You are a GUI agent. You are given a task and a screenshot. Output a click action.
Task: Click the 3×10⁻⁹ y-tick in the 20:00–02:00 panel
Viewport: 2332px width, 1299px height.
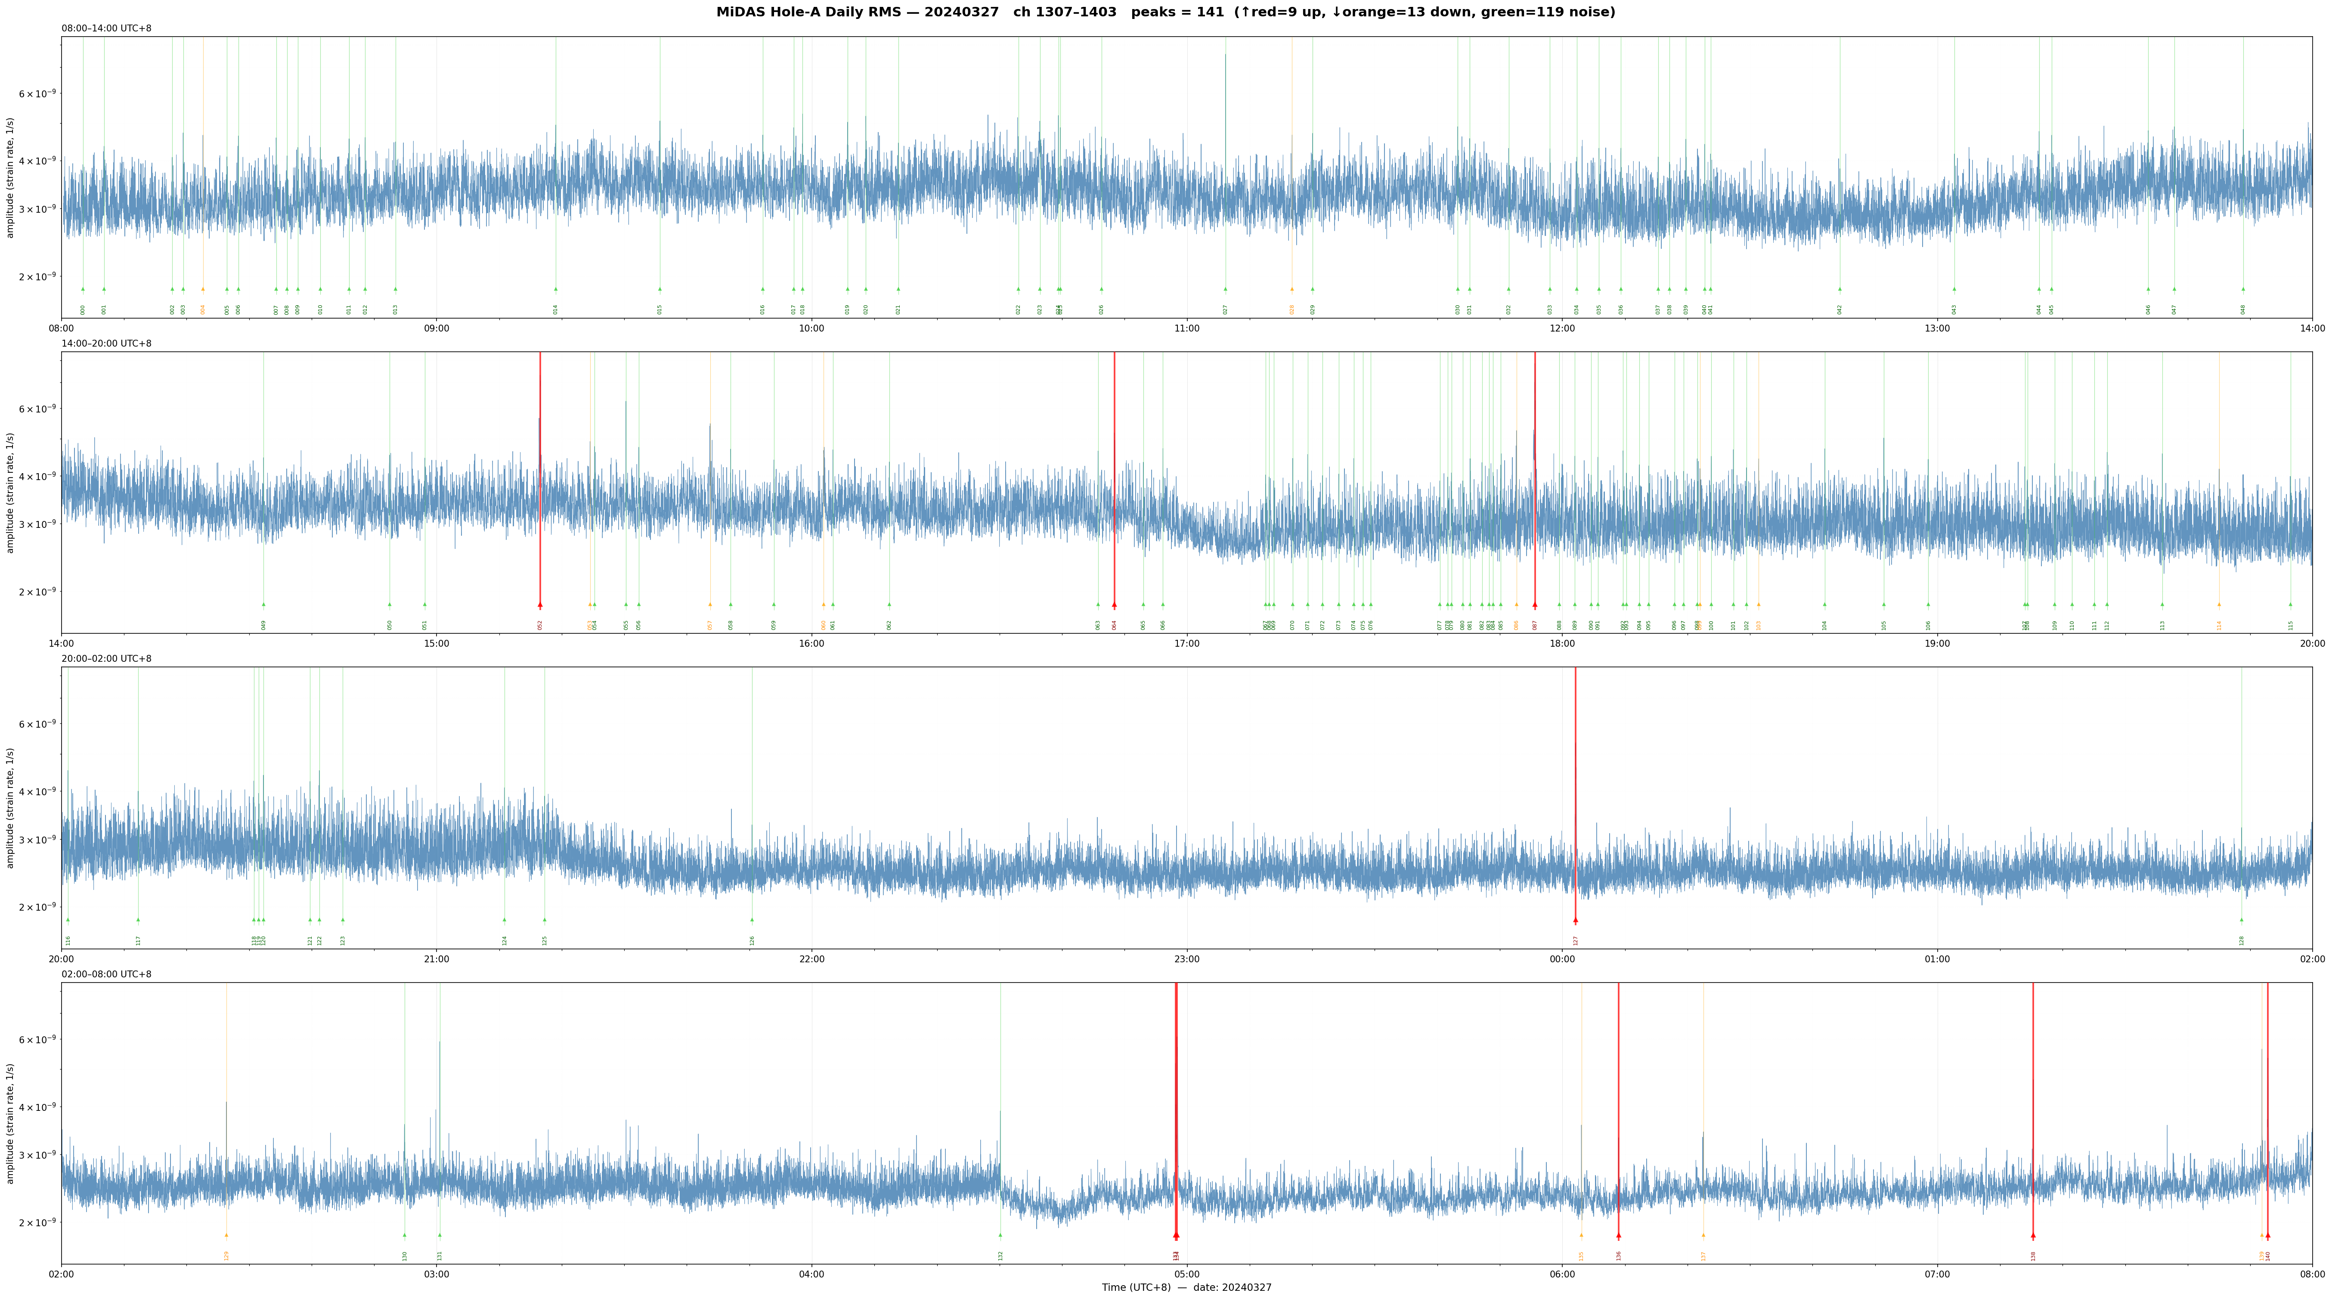pos(37,839)
